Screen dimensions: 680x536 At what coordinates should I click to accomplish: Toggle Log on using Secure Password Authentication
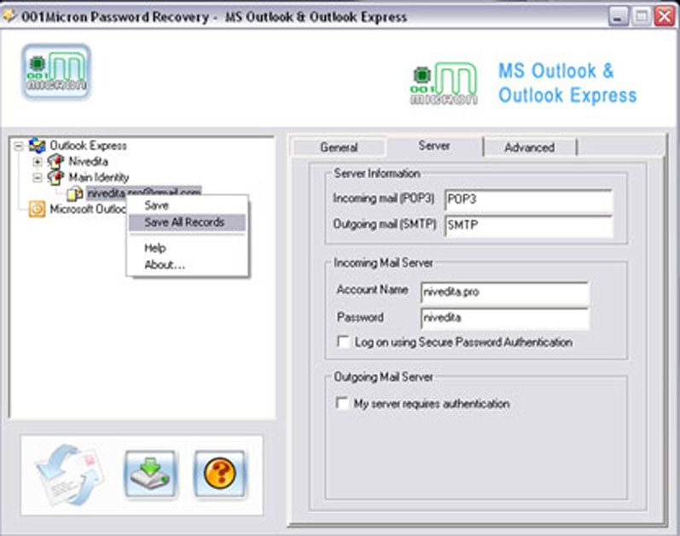tap(344, 342)
